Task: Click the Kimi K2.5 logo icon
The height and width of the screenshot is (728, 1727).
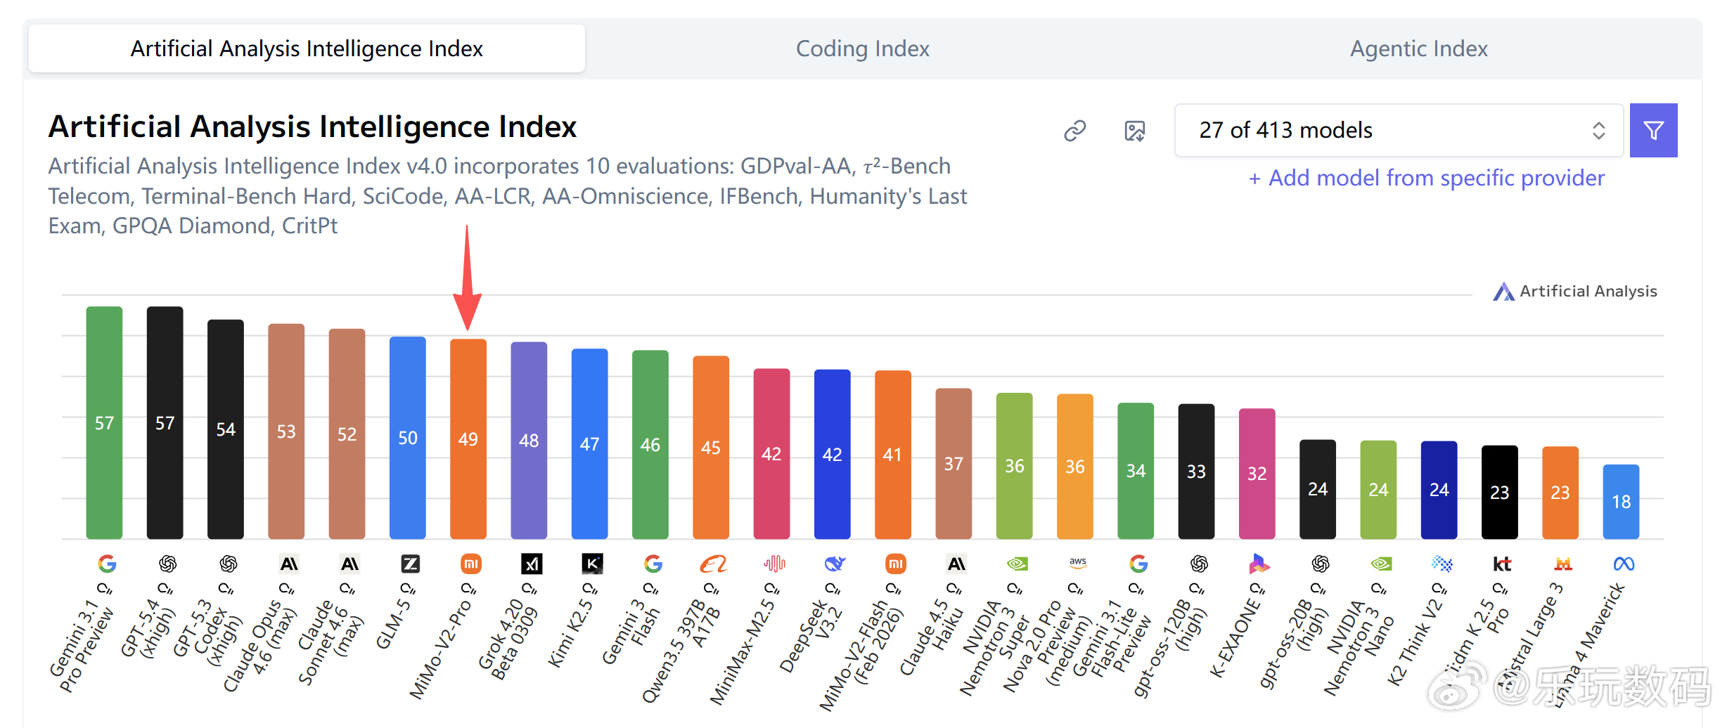Action: pos(592,564)
